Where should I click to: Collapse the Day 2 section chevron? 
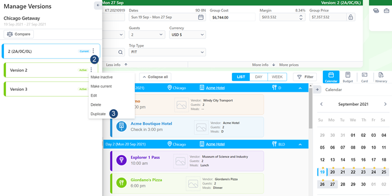(300, 144)
